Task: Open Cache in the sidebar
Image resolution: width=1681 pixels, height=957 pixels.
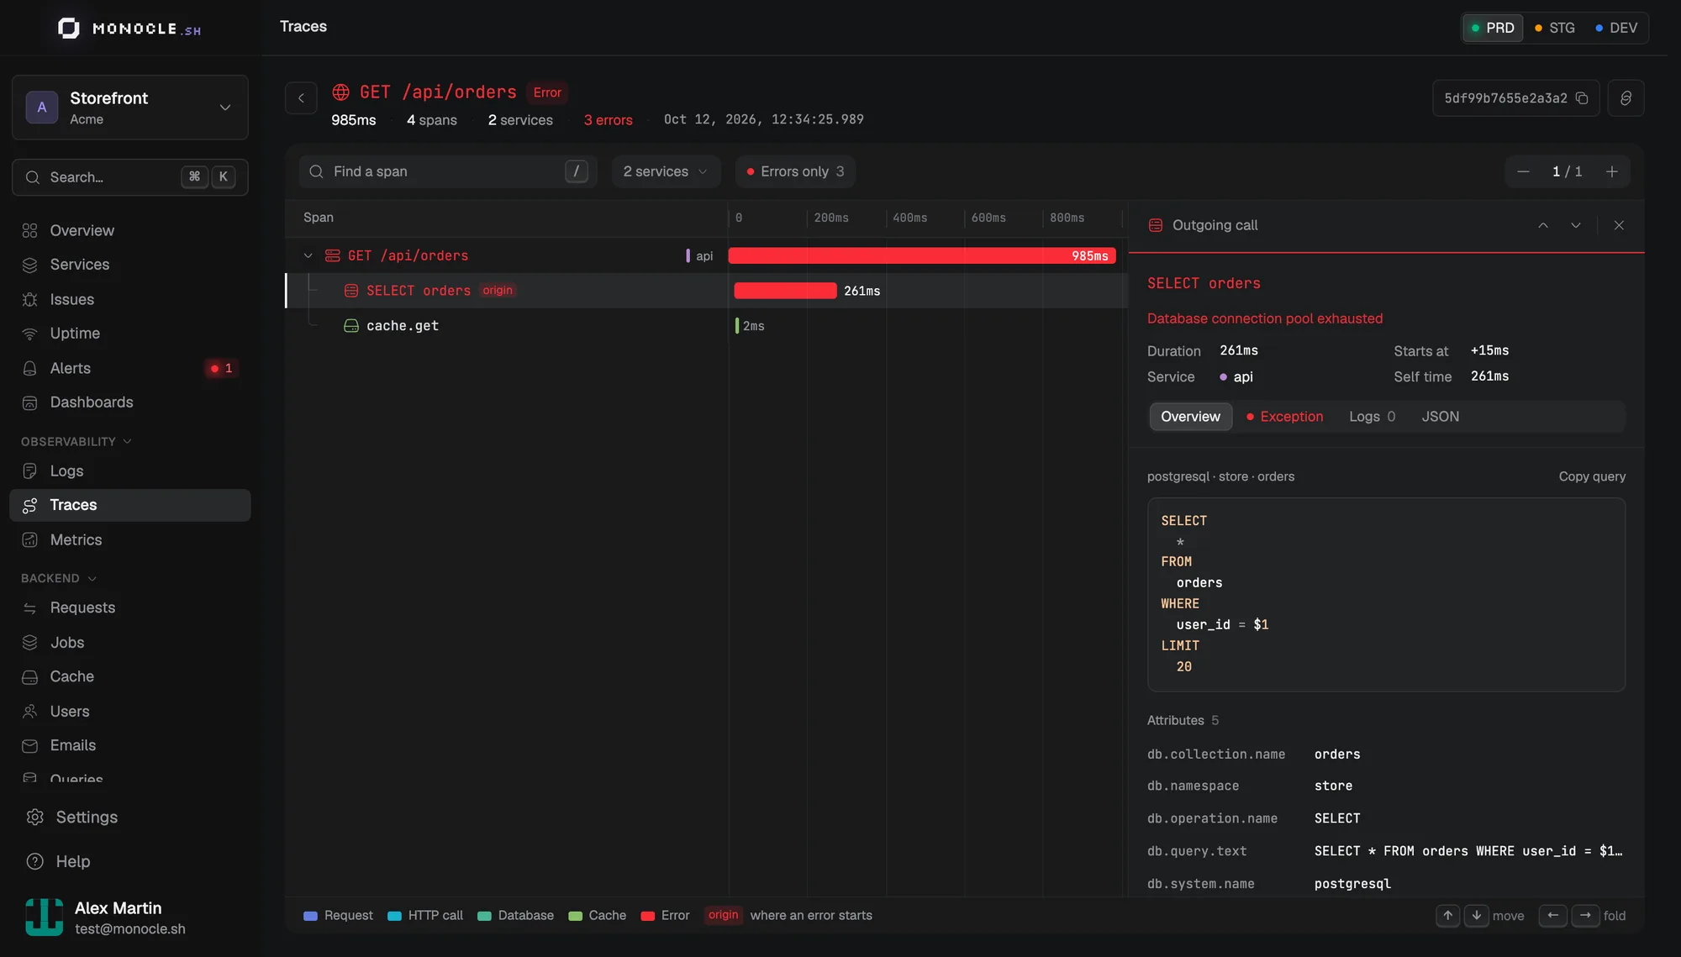Action: click(130, 676)
